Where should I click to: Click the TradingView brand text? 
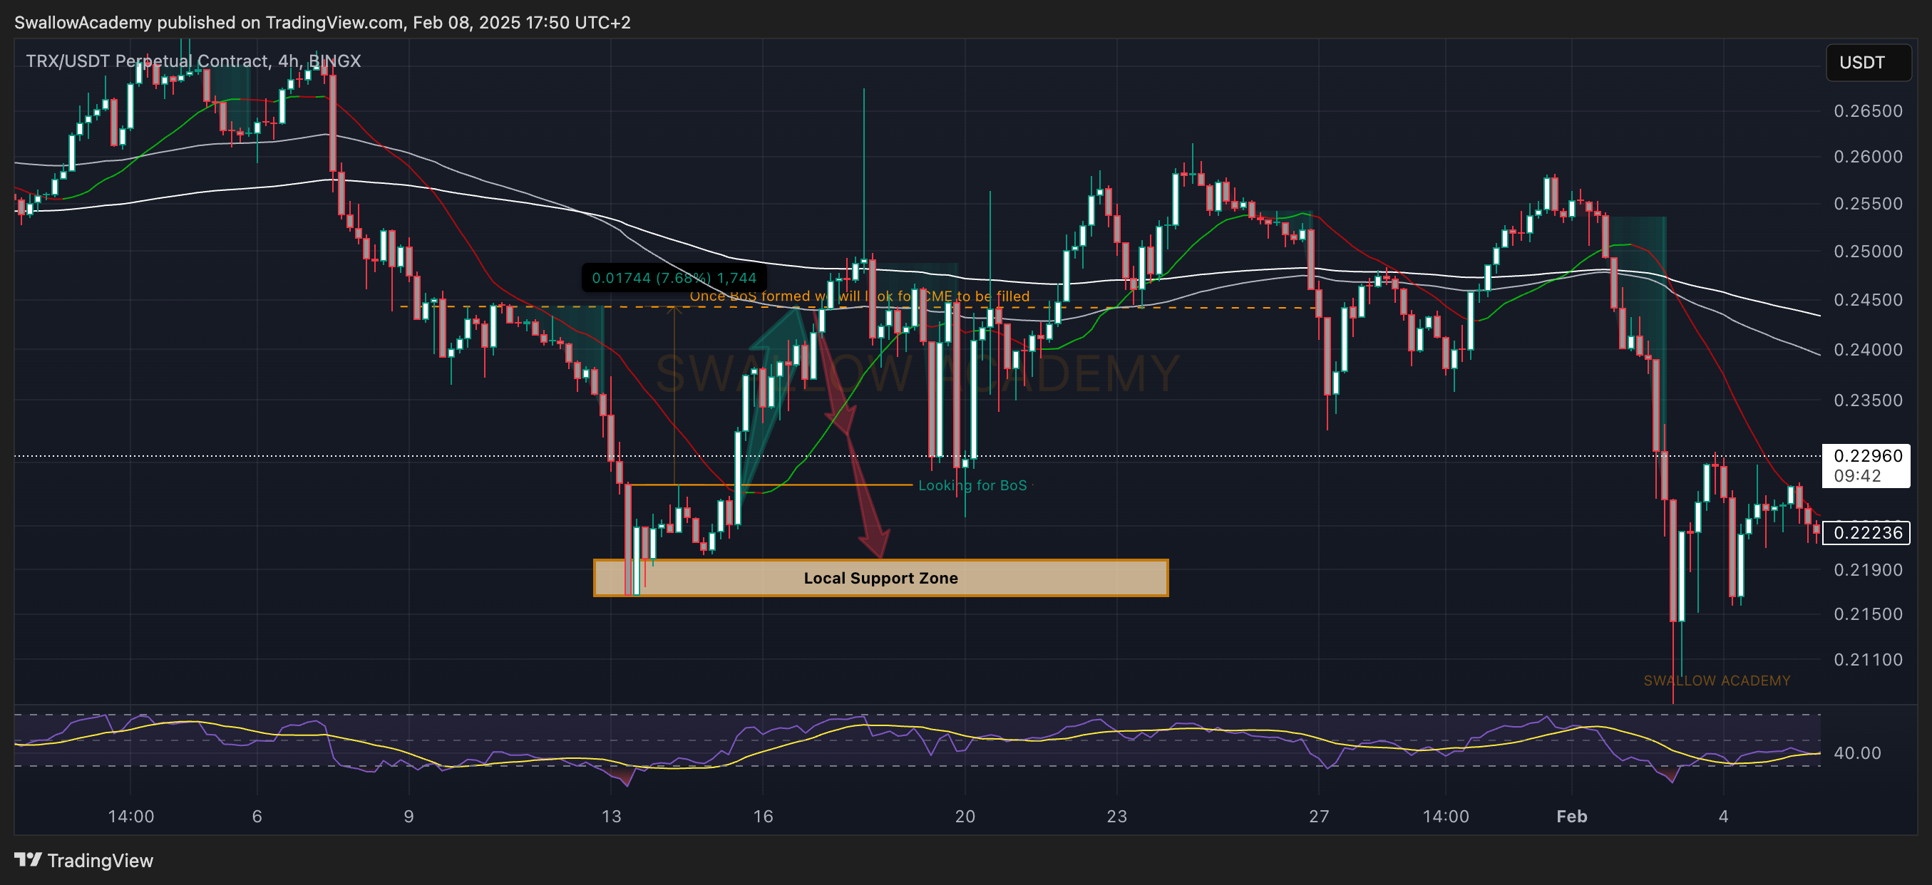(101, 860)
